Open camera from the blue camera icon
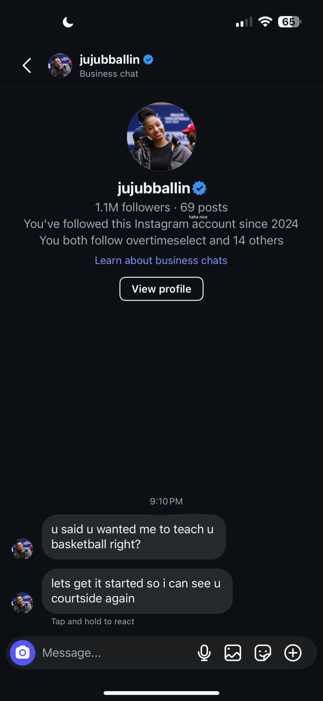Screen dimensions: 323x701 point(23,653)
